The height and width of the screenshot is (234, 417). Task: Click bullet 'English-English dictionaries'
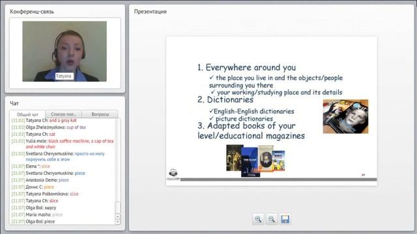(x=252, y=111)
